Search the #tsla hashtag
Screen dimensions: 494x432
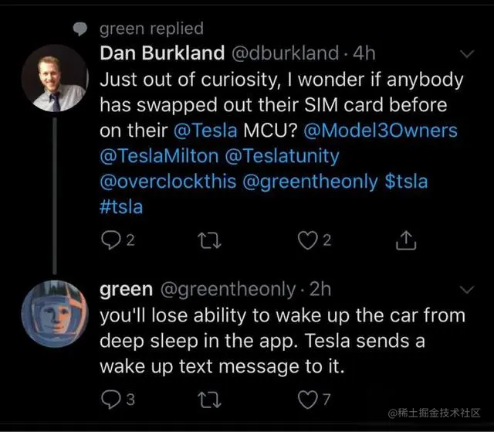122,207
